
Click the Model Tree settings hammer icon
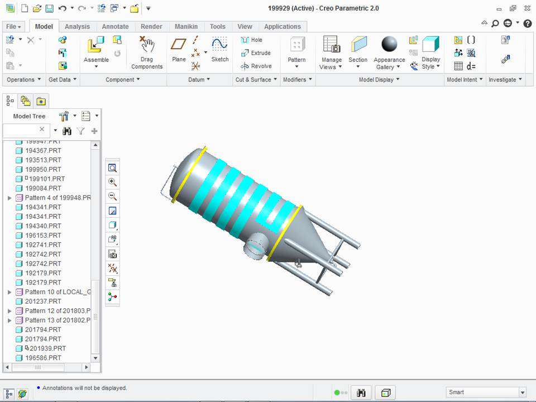click(64, 116)
